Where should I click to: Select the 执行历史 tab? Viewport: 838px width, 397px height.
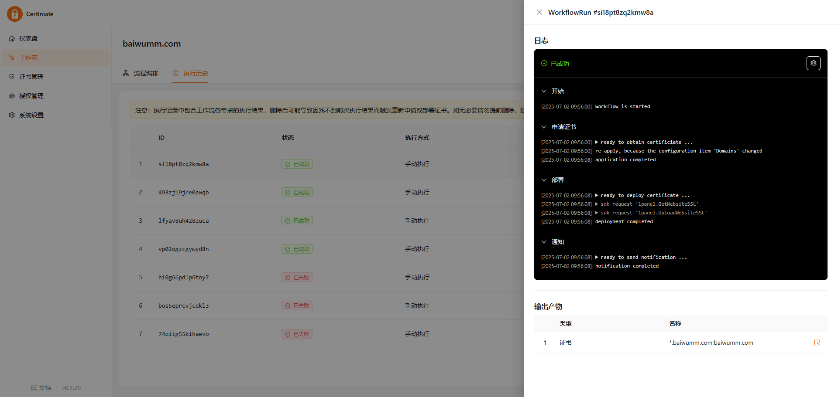tap(190, 73)
